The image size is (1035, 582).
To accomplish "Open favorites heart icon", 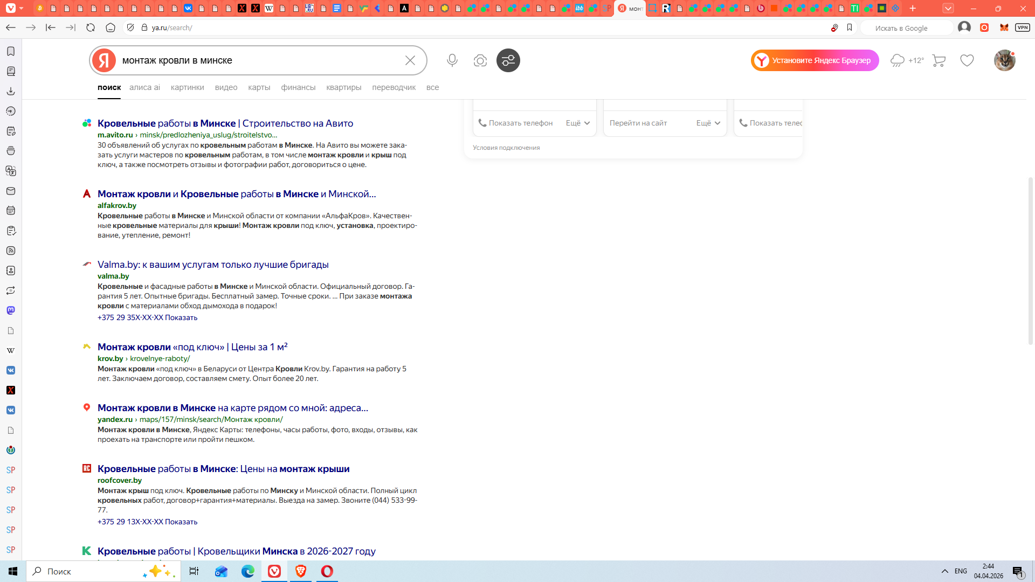I will pyautogui.click(x=967, y=60).
